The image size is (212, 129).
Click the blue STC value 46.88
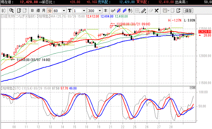[73, 89]
